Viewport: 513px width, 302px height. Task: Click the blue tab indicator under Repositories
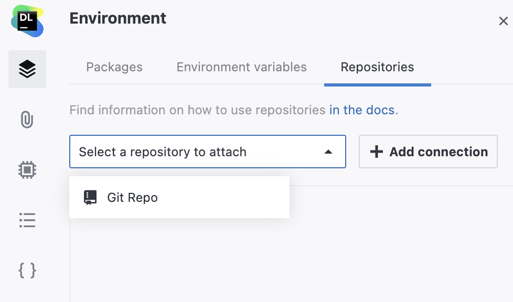[x=377, y=82]
